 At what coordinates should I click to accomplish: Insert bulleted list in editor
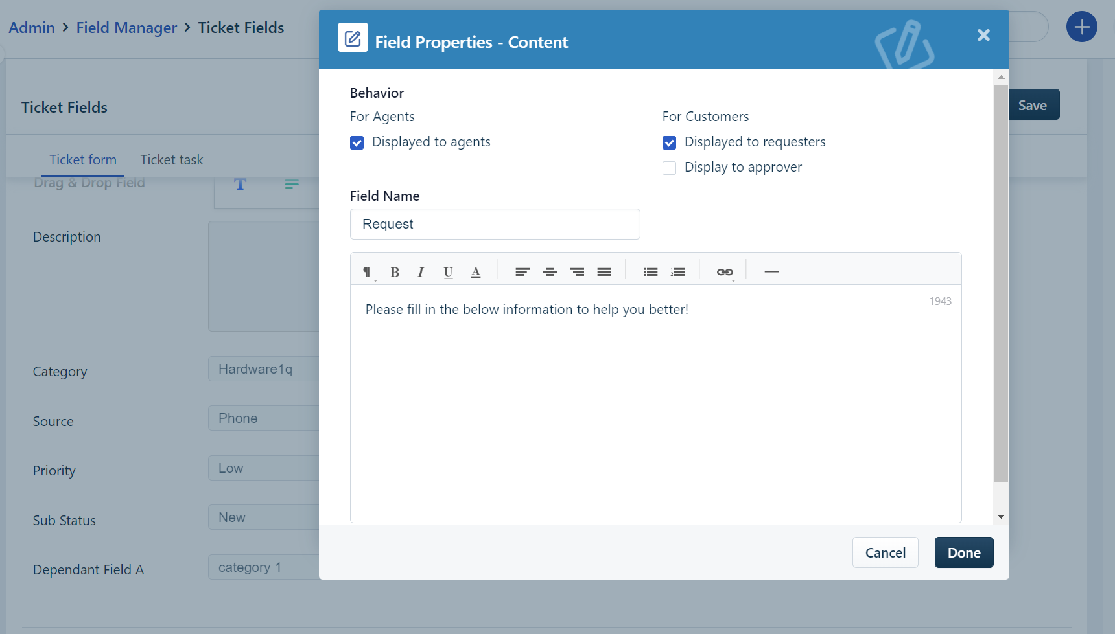pyautogui.click(x=651, y=272)
